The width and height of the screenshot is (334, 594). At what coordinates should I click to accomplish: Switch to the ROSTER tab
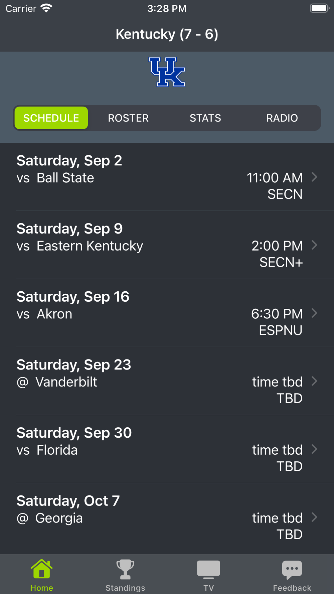coord(128,118)
